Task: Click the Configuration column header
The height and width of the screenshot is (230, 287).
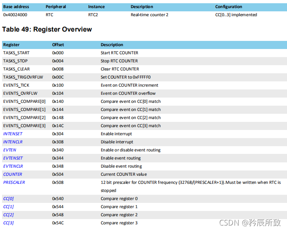Action: coord(229,7)
